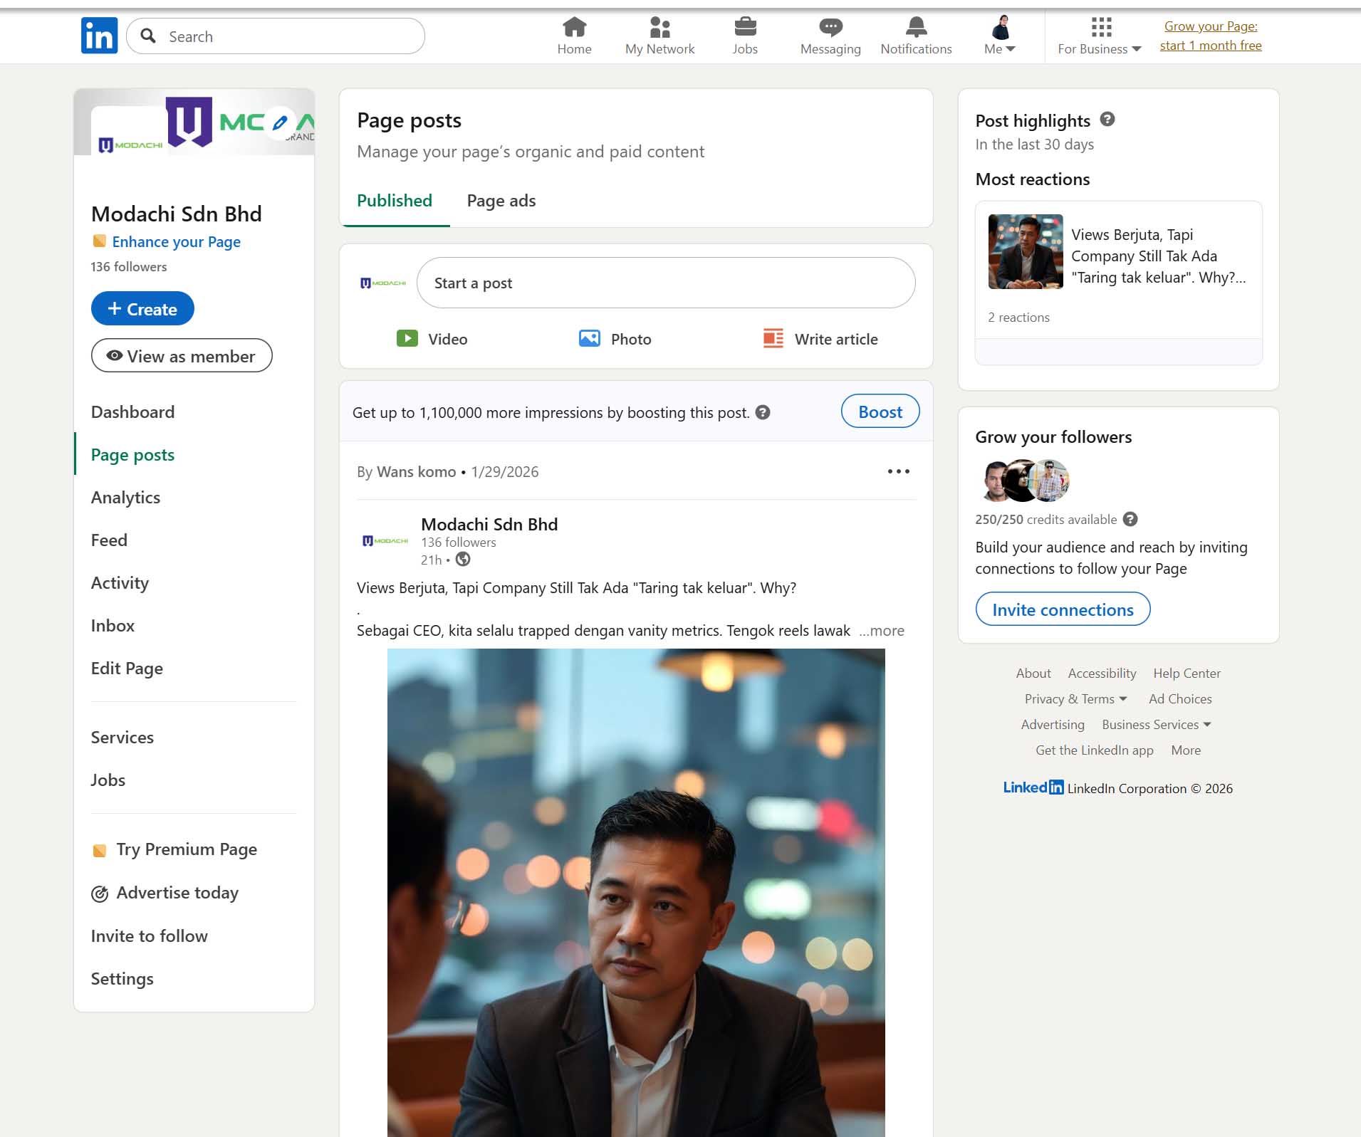Open the post's three-dot options menu
The width and height of the screenshot is (1361, 1137).
[899, 471]
